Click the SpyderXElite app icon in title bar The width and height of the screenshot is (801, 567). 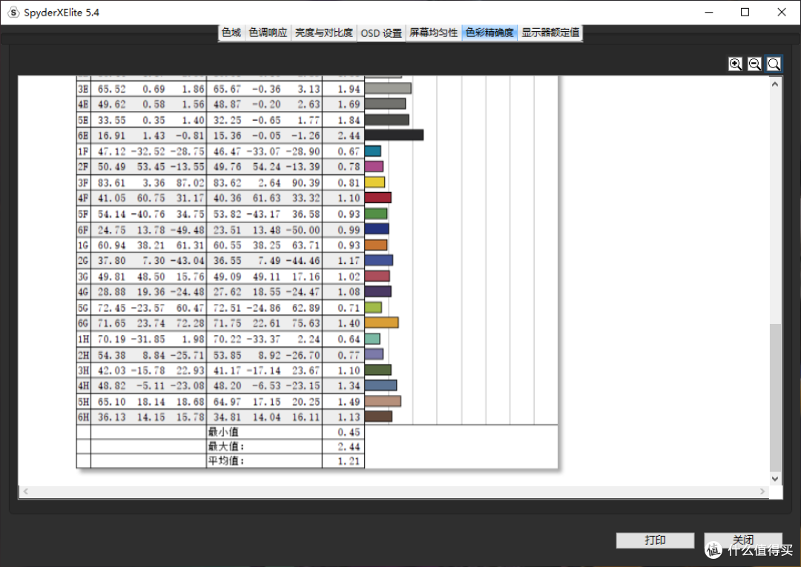point(13,13)
